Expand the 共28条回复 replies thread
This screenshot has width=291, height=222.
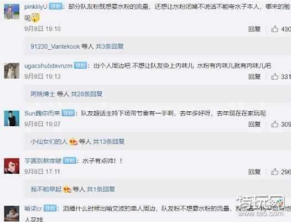click(87, 94)
